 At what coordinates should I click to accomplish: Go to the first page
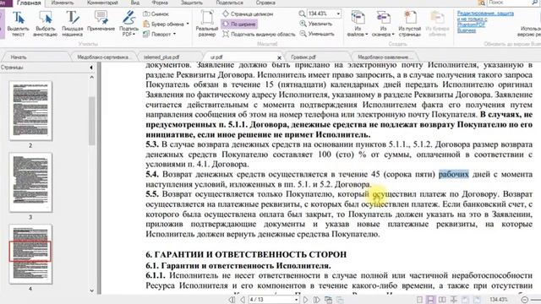click(232, 300)
